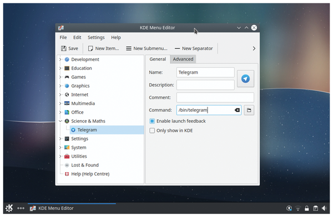This screenshot has width=333, height=217.
Task: Focus the Name input field
Action: (x=205, y=73)
